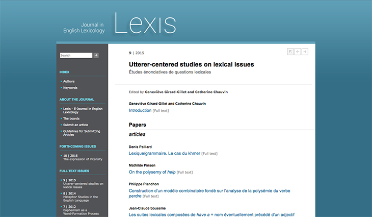Click Full text tag after khmer article
372x217 pixels.
(209, 154)
